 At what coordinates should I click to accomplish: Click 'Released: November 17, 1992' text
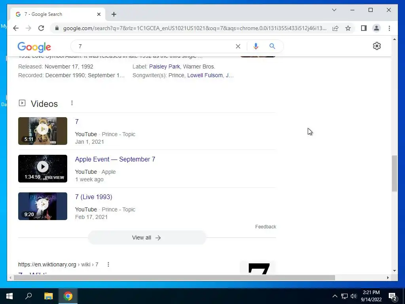[56, 66]
